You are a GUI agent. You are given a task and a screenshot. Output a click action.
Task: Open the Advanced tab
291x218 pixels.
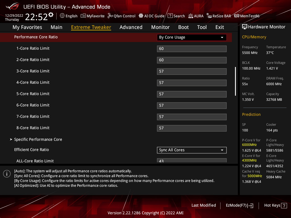click(x=131, y=27)
